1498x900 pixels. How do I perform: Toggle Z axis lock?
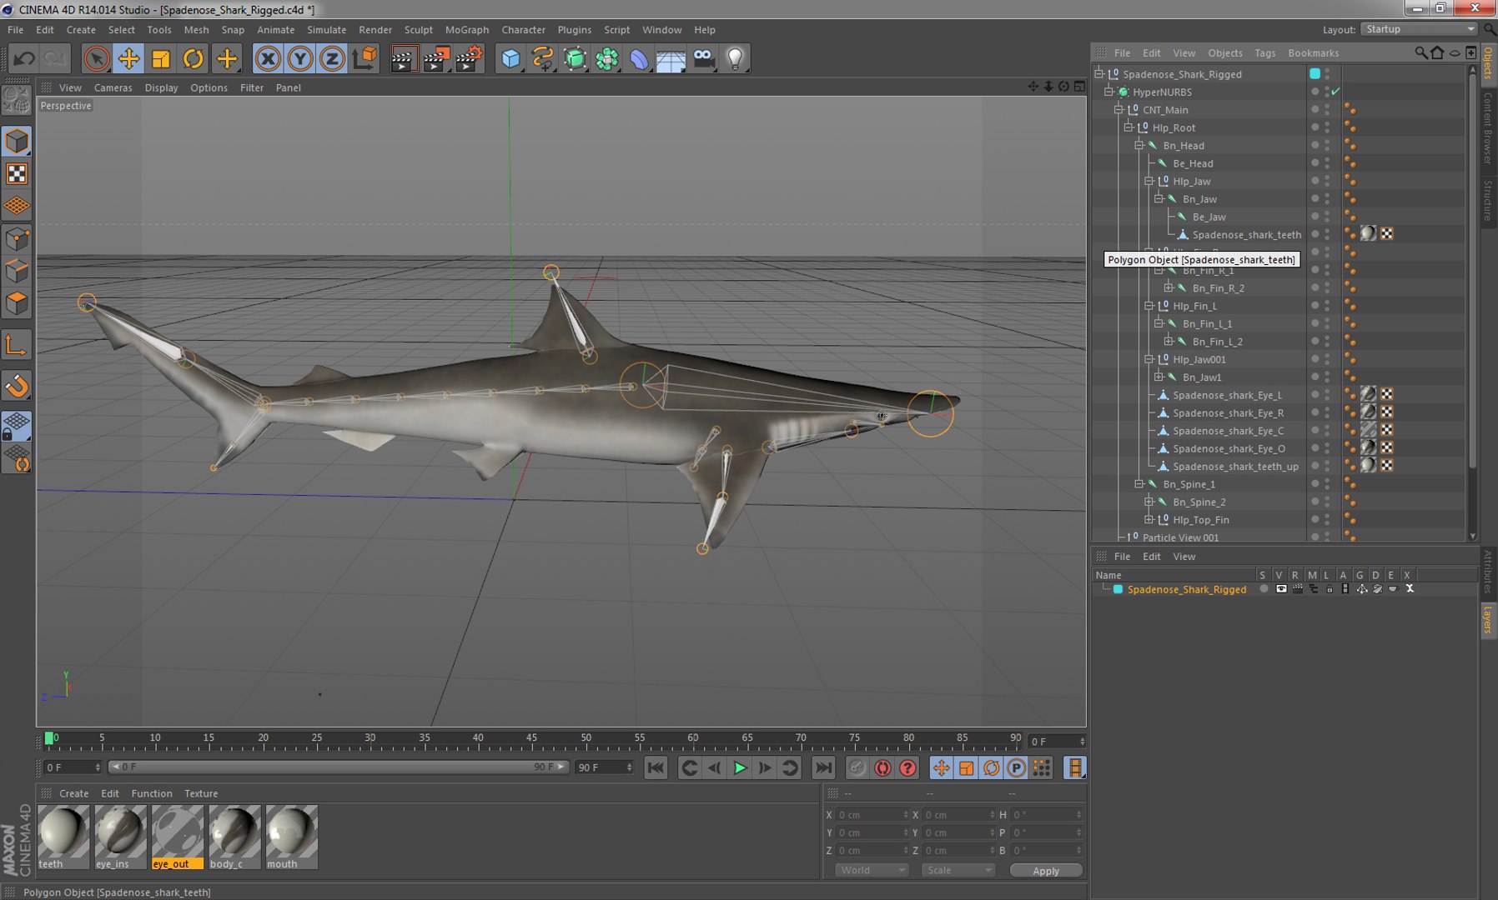pos(332,58)
